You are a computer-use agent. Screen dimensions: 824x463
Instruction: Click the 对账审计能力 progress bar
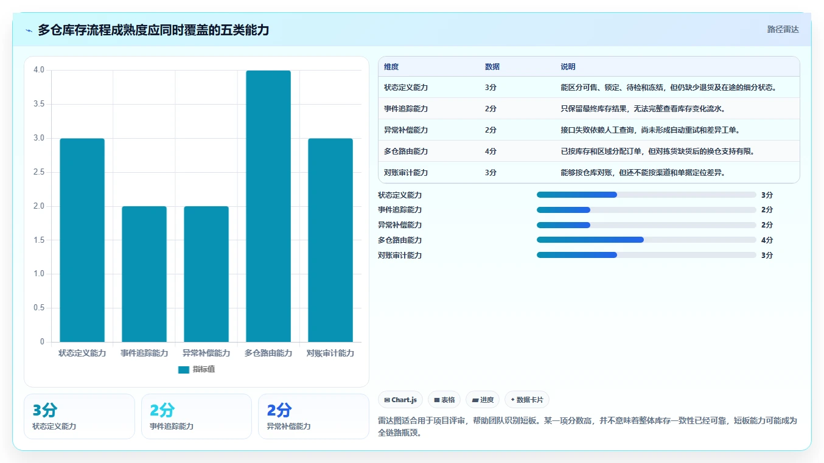tap(646, 256)
